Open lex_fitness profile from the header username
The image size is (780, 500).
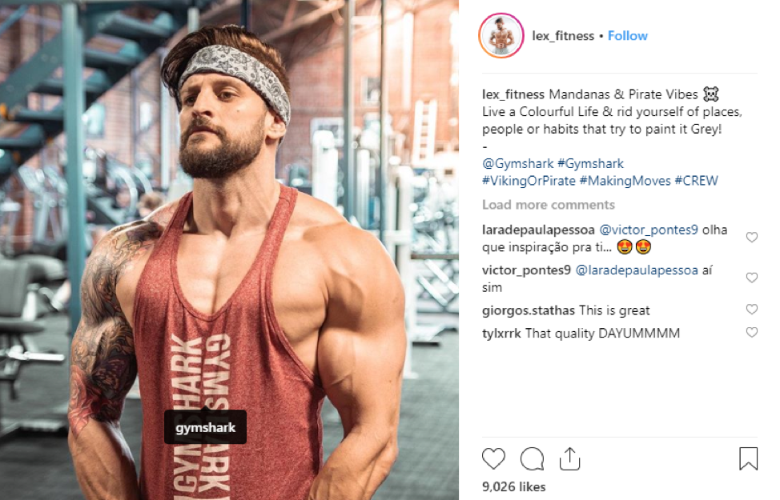tap(561, 35)
